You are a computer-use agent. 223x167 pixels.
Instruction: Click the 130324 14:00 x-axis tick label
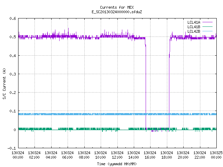point(133,155)
